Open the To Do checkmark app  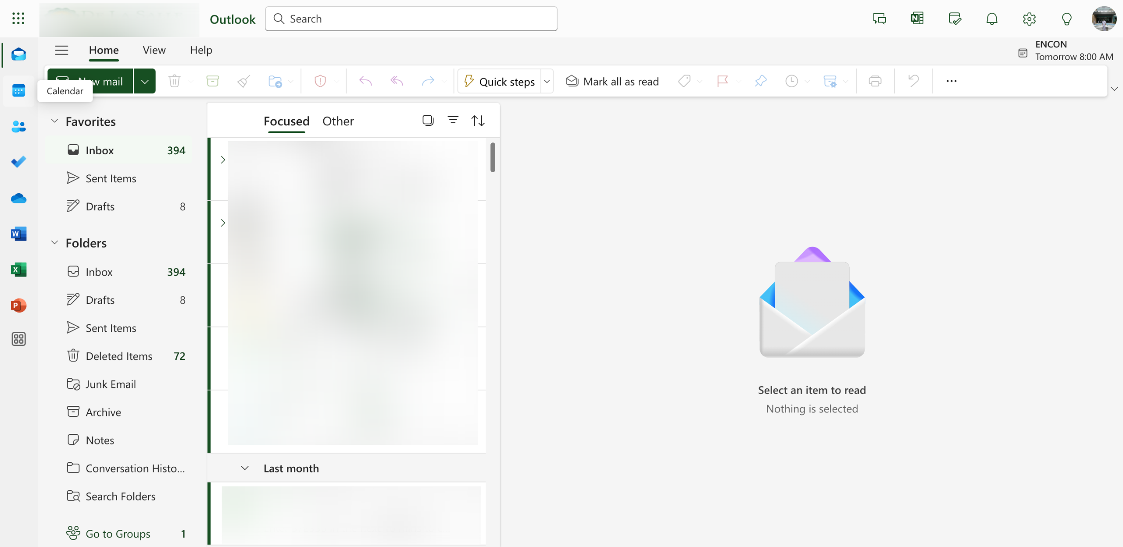click(18, 162)
